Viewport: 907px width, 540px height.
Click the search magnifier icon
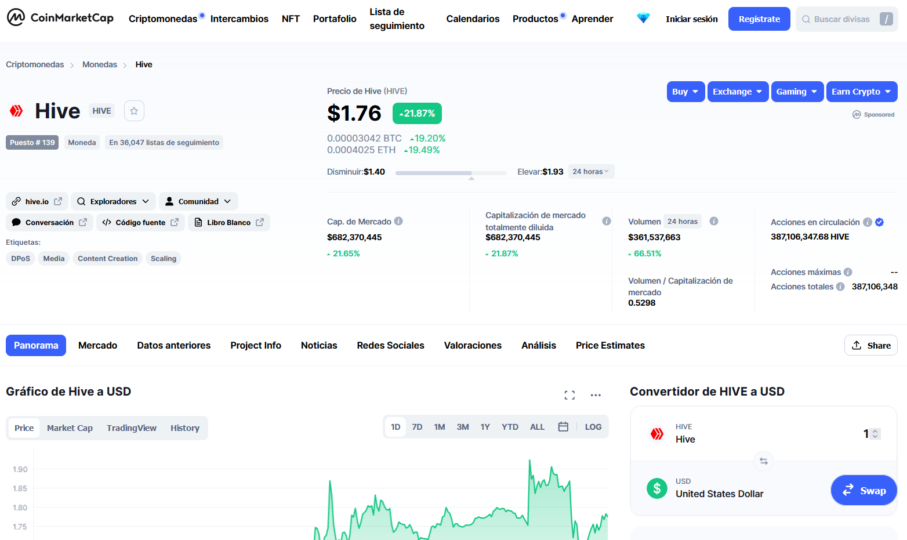click(x=806, y=19)
